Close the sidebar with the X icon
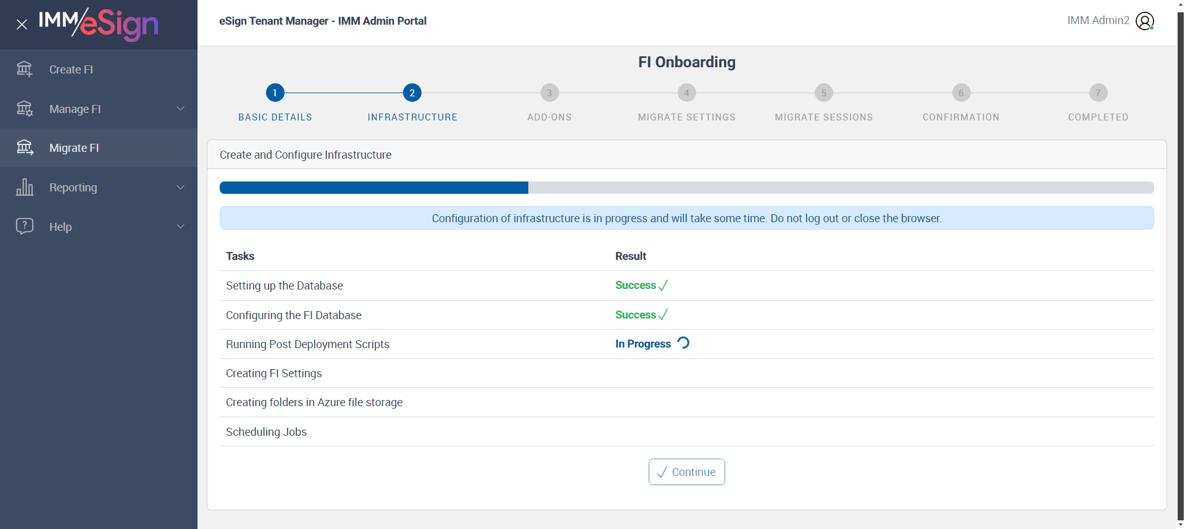 [x=22, y=25]
